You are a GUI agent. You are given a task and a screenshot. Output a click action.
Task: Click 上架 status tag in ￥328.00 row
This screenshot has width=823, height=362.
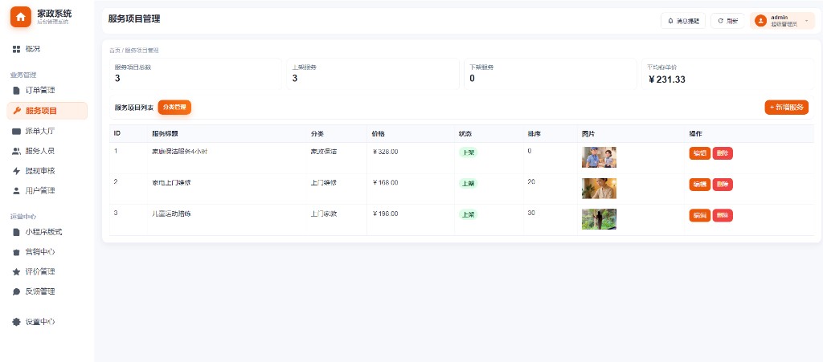(468, 153)
